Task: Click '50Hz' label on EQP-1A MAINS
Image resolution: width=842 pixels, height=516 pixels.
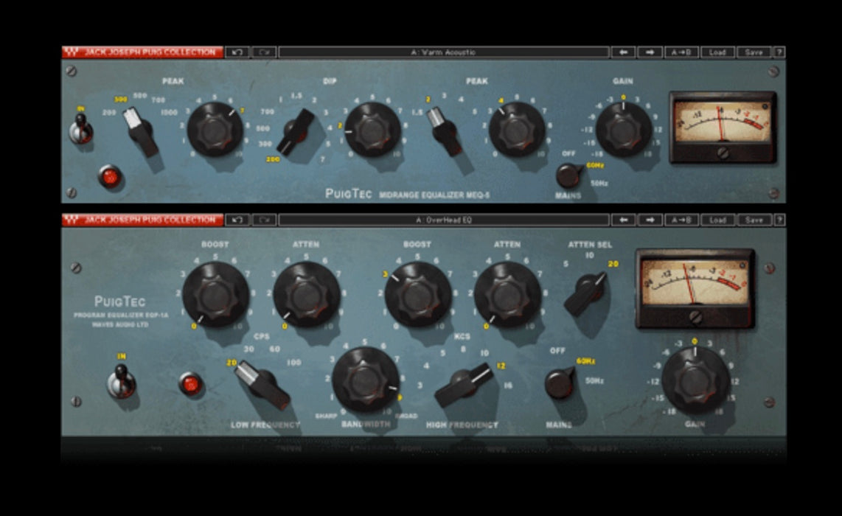Action: coord(594,380)
